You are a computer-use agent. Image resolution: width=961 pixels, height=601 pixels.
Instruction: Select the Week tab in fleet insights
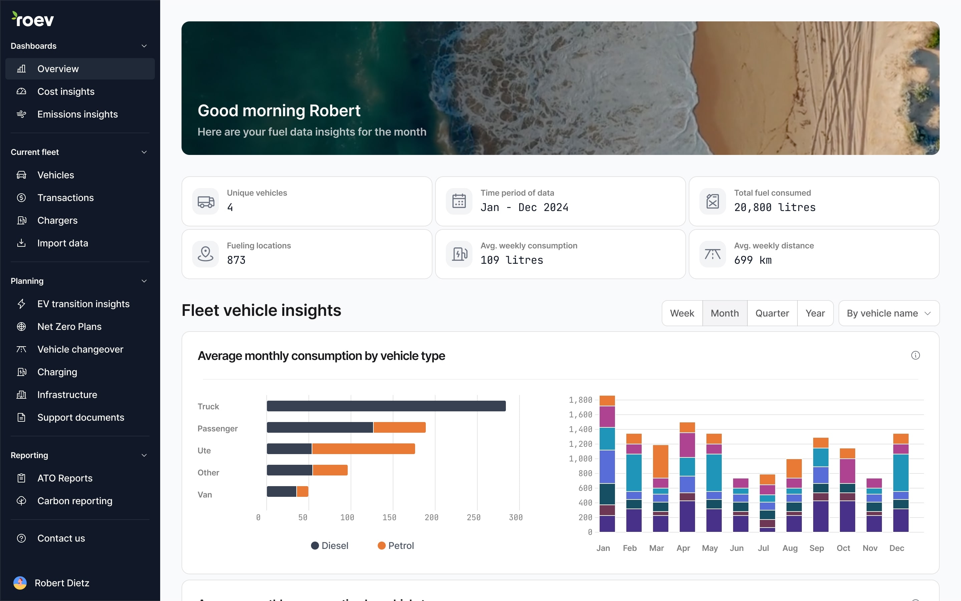click(681, 313)
